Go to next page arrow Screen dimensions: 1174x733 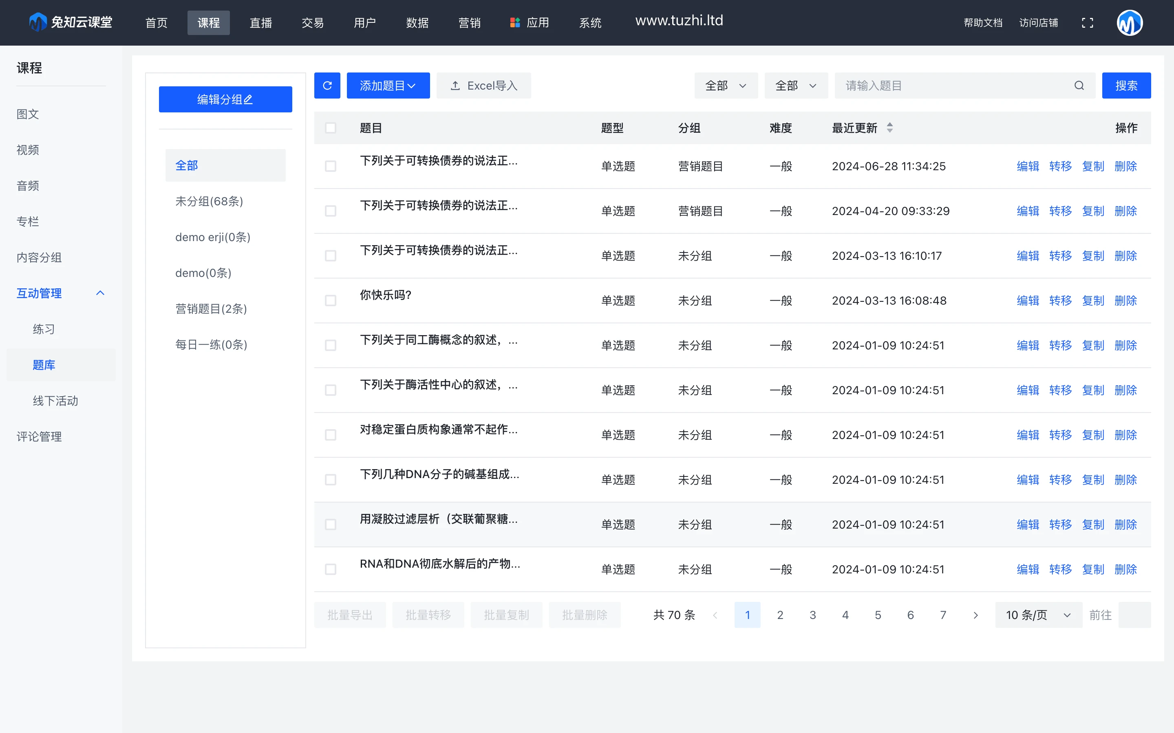(x=975, y=615)
